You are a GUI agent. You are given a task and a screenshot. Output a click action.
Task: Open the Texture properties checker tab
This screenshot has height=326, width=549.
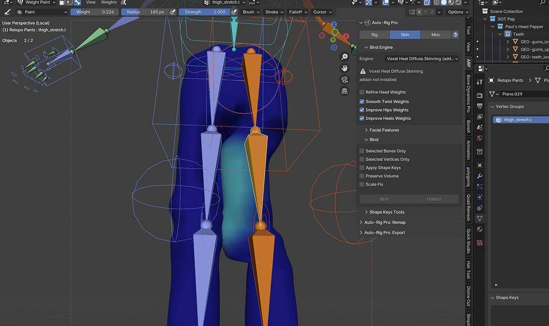click(x=480, y=243)
